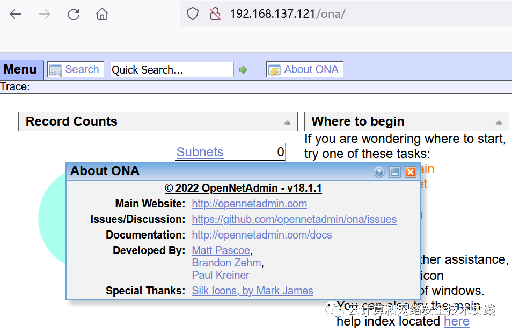This screenshot has height=332, width=512.
Task: Collapse the Record Counts panel
Action: click(287, 122)
